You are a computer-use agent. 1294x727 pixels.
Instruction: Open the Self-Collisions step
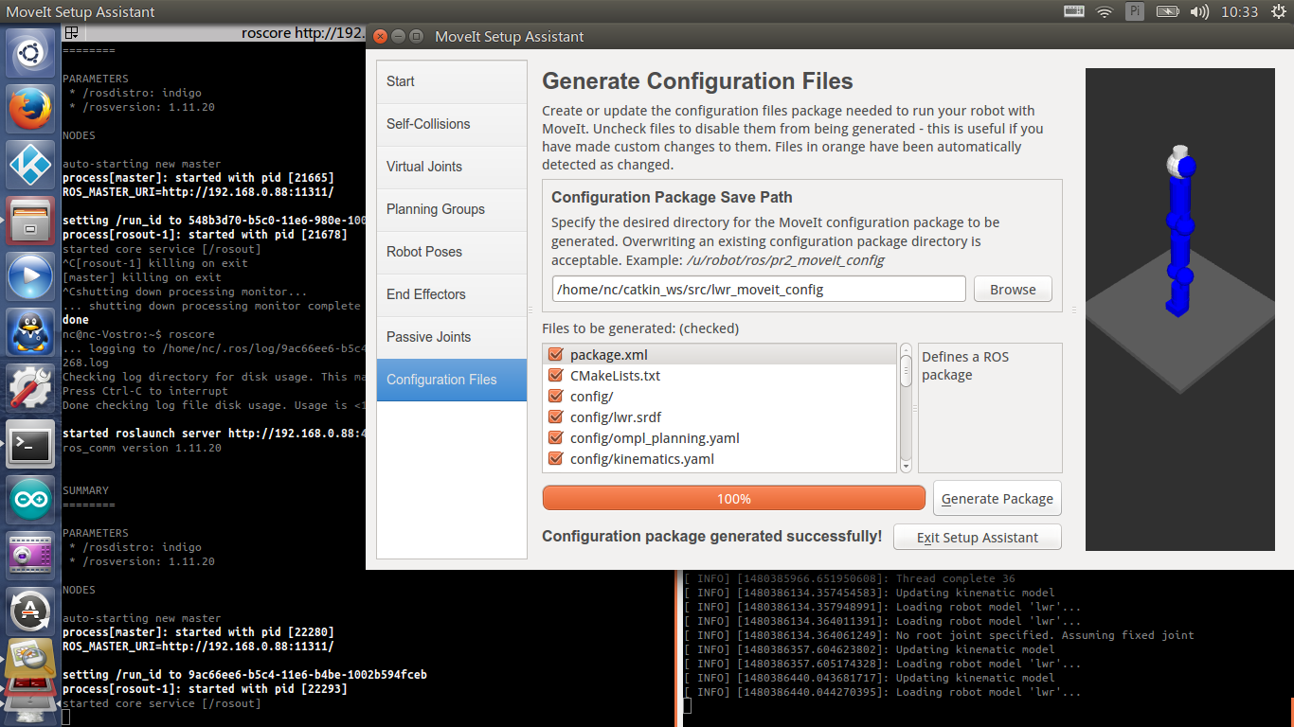452,124
